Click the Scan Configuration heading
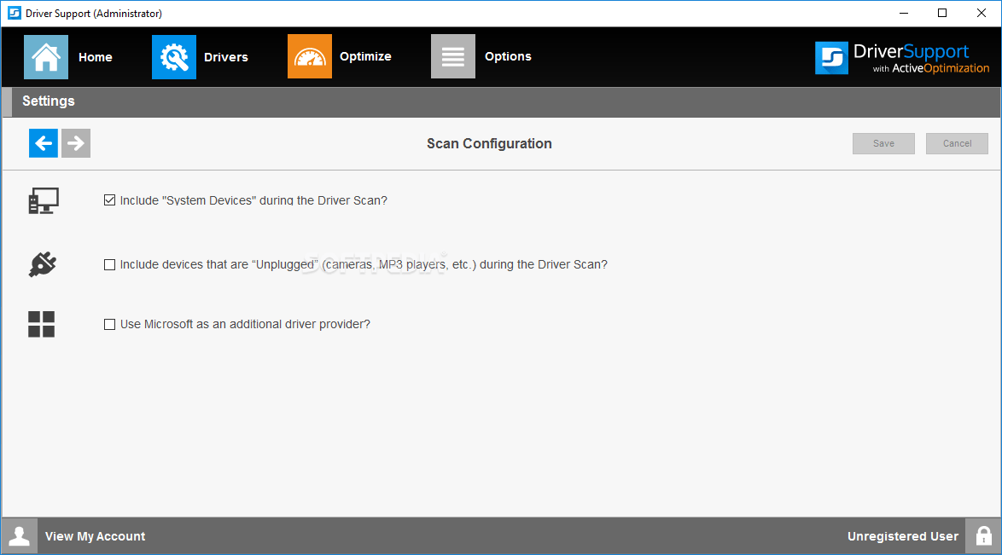 point(490,144)
